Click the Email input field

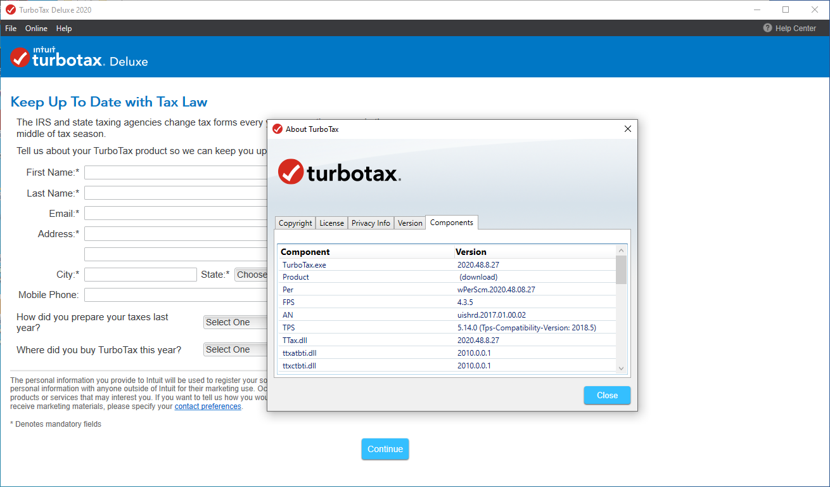coord(176,213)
